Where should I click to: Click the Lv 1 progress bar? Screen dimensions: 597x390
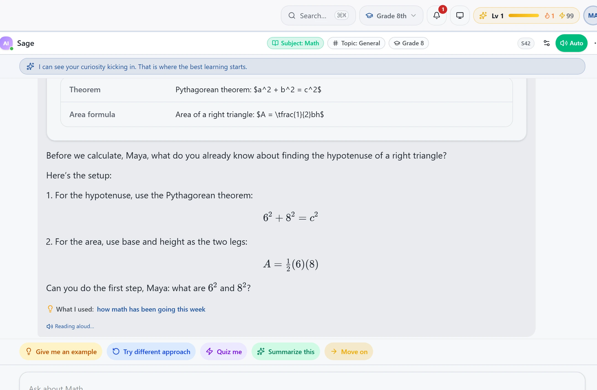click(524, 16)
